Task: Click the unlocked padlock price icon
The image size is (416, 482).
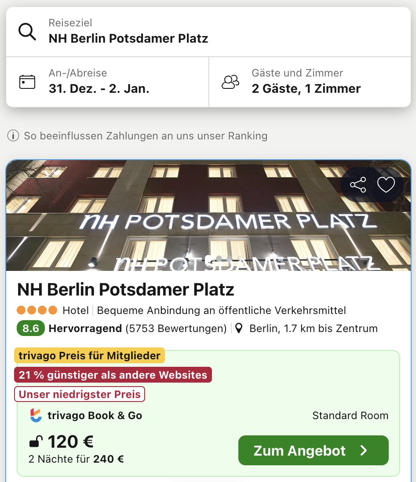Action: 36,441
